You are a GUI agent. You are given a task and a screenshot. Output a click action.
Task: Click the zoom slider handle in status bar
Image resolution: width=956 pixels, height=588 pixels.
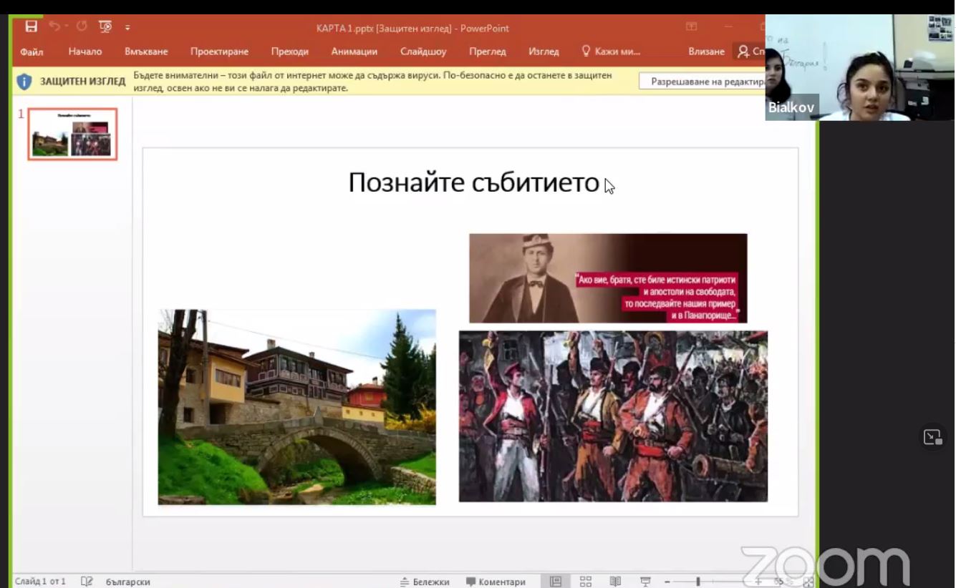[698, 582]
